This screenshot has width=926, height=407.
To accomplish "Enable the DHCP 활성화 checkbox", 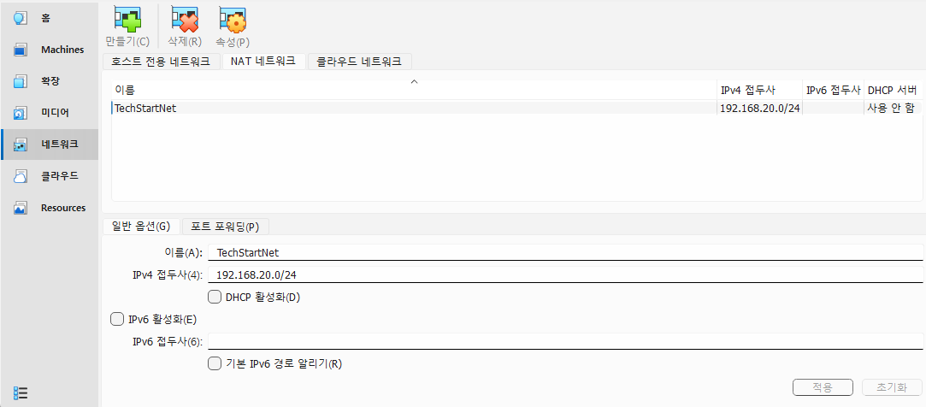I will 215,298.
